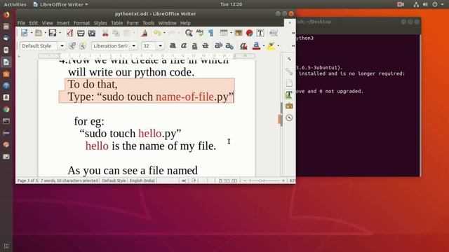Viewport: 449px width, 252px height.
Task: Expand the font size 32 dropdown
Action: pos(160,45)
